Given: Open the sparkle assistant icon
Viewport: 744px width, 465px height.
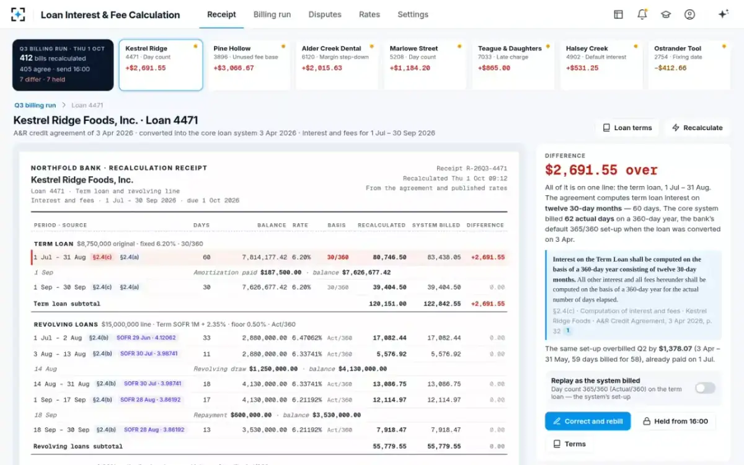Looking at the screenshot, I should click(723, 14).
